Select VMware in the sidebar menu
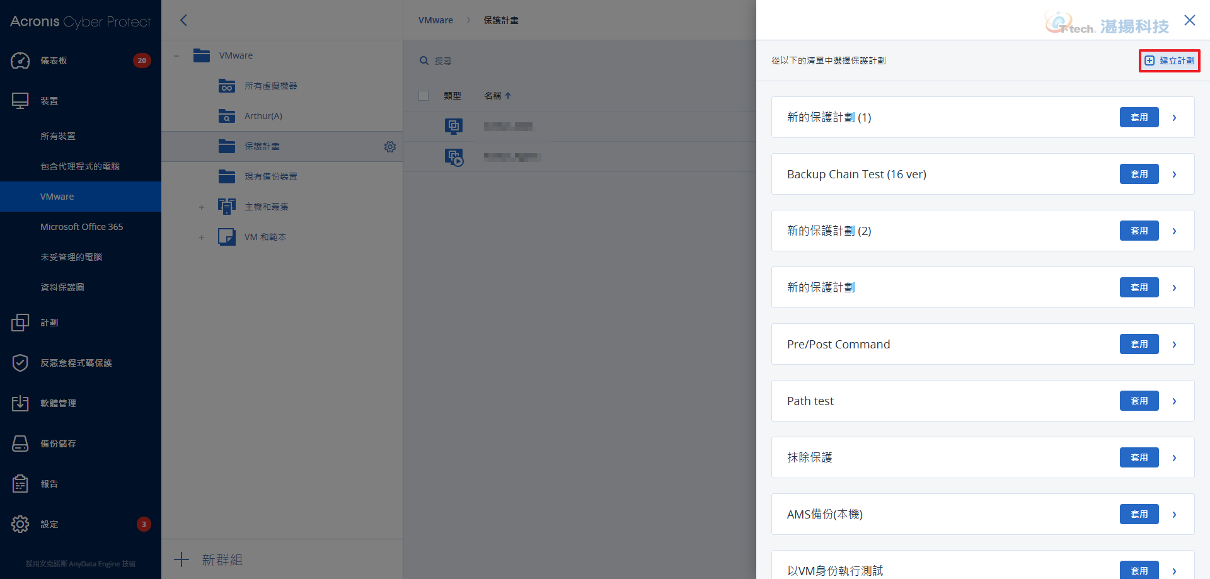The height and width of the screenshot is (579, 1210). 81,197
